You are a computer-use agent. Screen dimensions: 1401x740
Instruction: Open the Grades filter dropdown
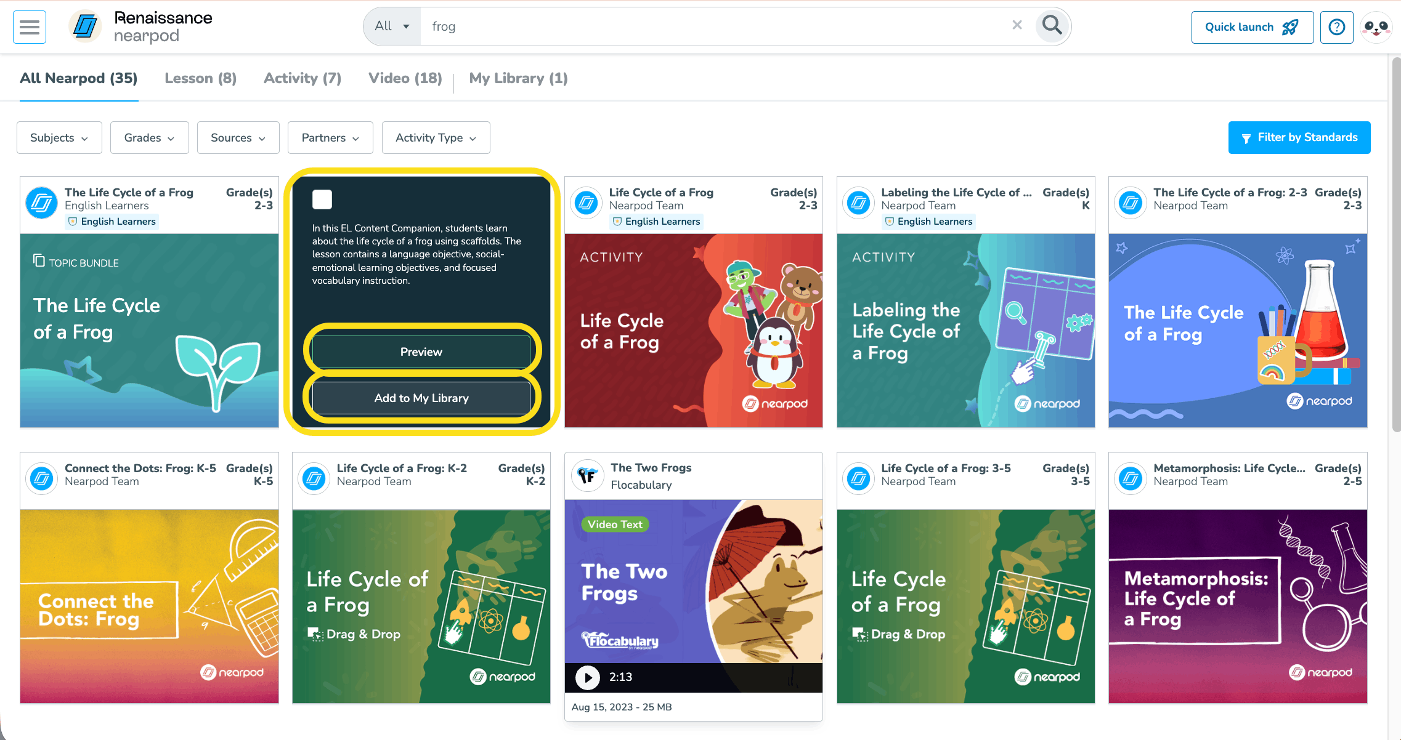pos(149,137)
